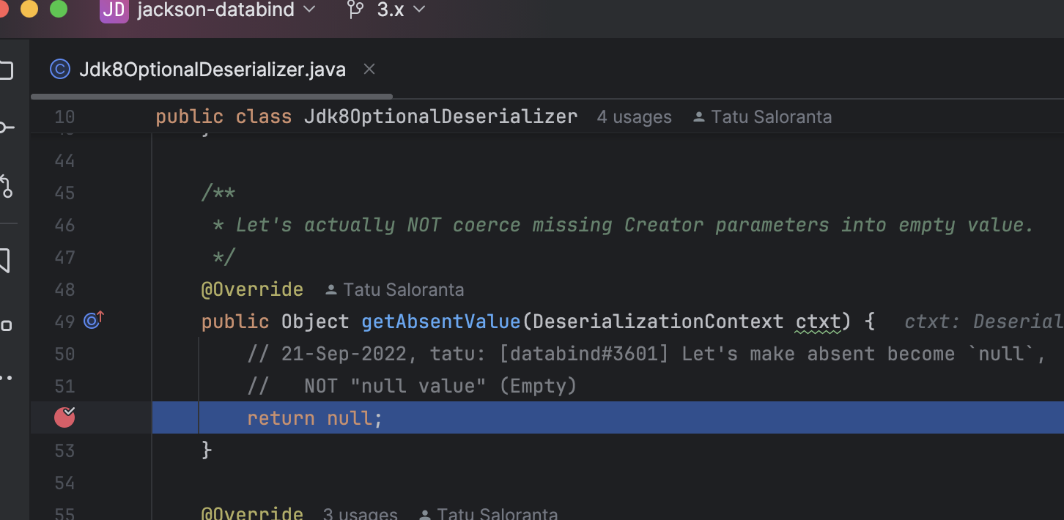The height and width of the screenshot is (520, 1064).
Task: Click the green macOS maximize window button
Action: pos(58,9)
